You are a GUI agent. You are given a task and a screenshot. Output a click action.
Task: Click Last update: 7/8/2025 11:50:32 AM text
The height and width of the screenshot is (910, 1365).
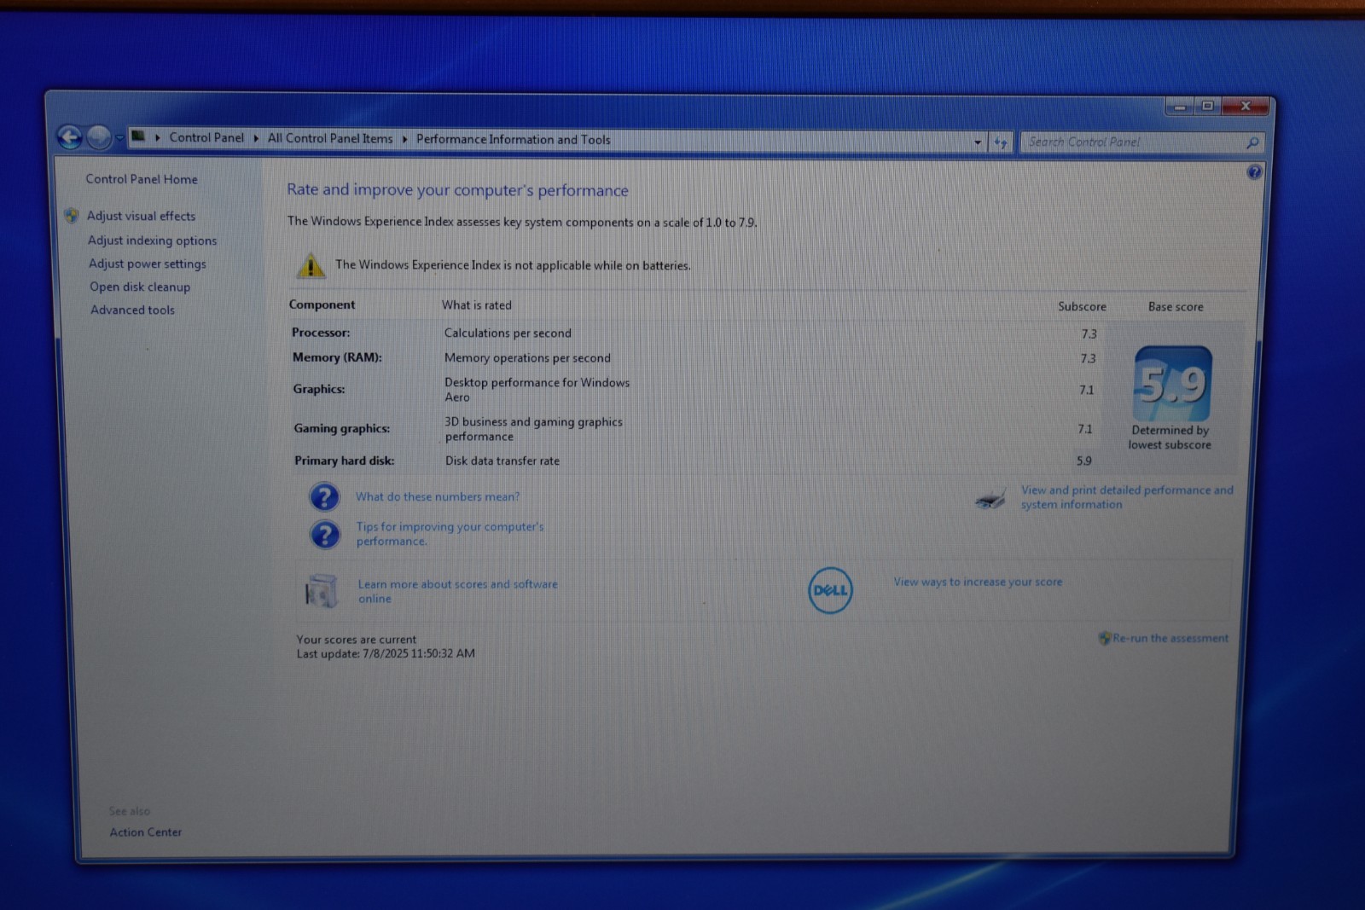[x=386, y=653]
